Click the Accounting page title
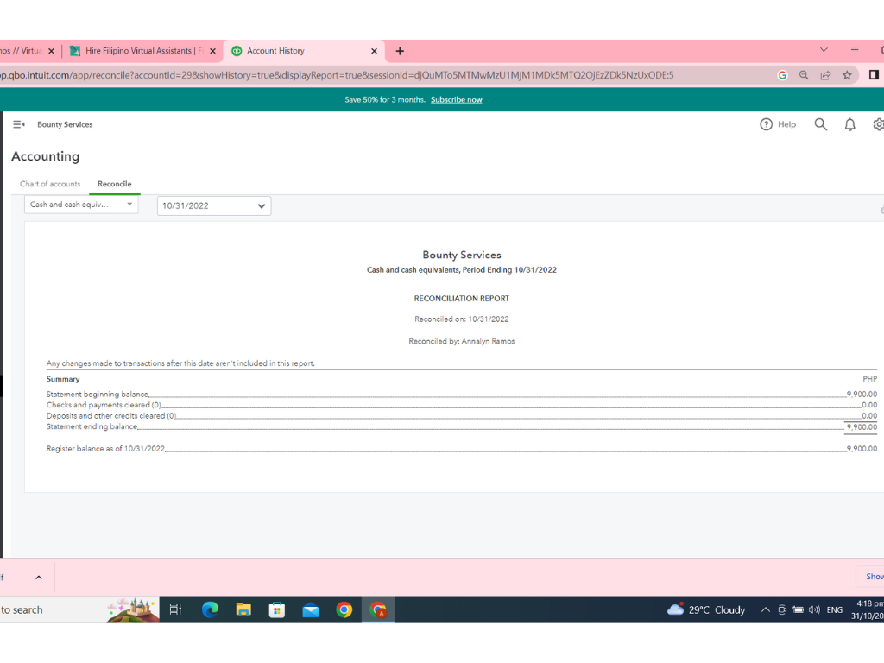 tap(46, 156)
